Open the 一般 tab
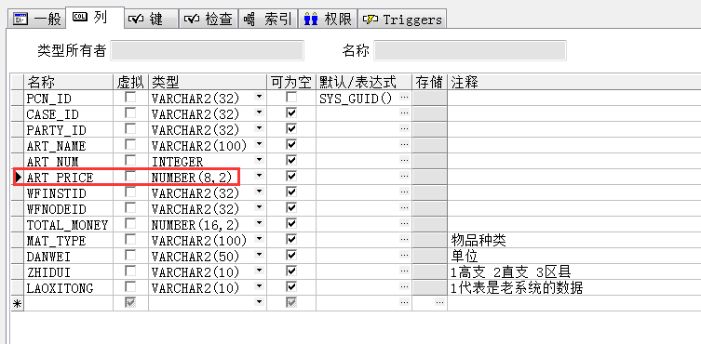 pos(37,20)
